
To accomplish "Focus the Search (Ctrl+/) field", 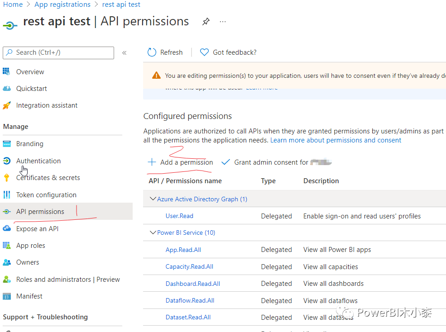I will 58,52.
